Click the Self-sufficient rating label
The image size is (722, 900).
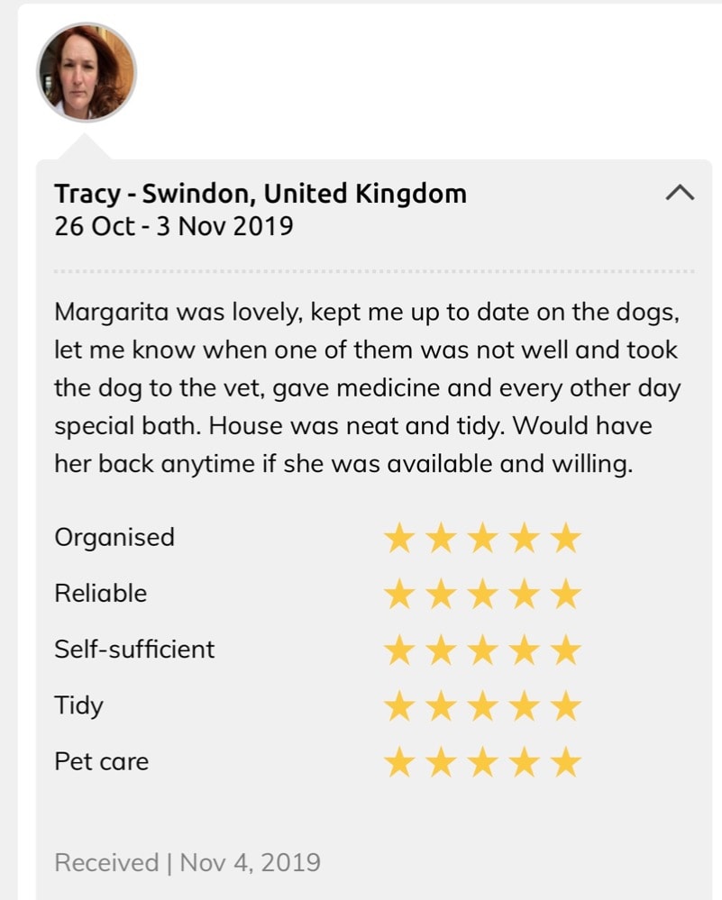(134, 649)
